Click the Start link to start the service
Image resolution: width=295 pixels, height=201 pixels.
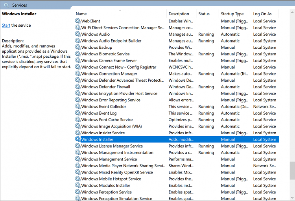pos(6,25)
